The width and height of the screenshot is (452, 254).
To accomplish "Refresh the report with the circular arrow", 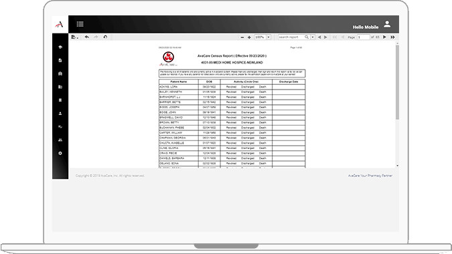I will point(105,37).
